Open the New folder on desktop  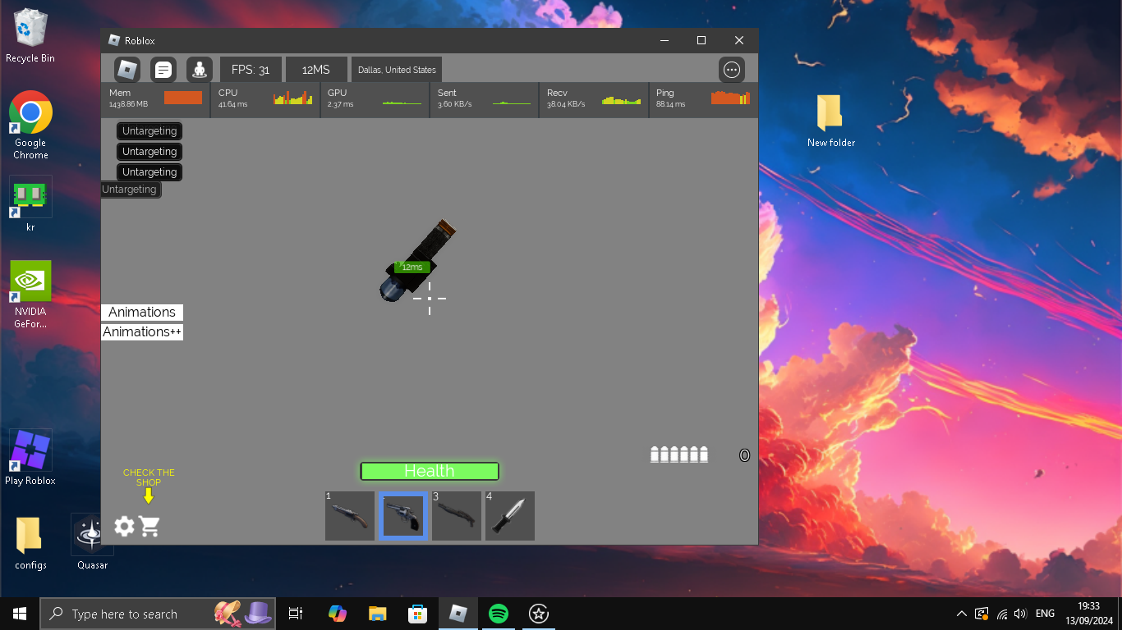(830, 121)
